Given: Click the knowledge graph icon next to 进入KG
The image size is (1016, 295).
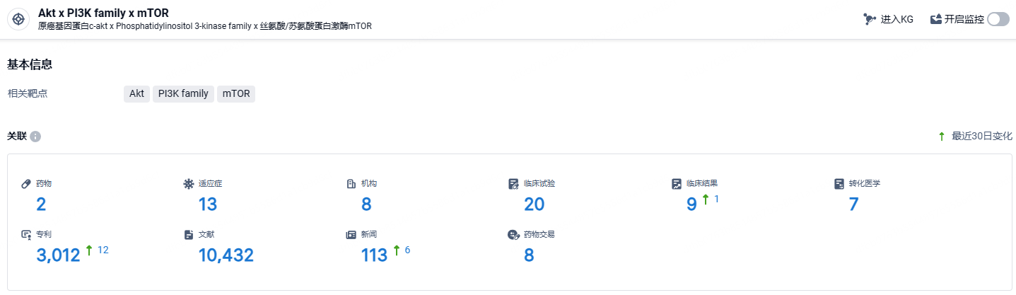Looking at the screenshot, I should (x=870, y=19).
